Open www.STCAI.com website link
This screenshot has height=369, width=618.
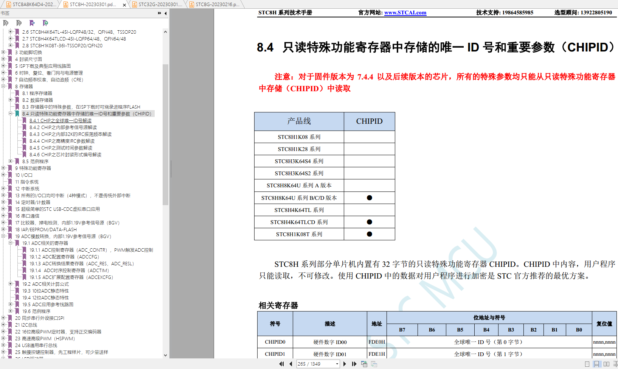(x=405, y=12)
